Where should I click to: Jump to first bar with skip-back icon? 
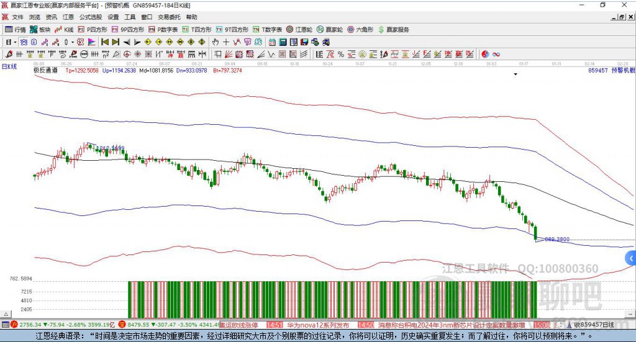(x=105, y=42)
